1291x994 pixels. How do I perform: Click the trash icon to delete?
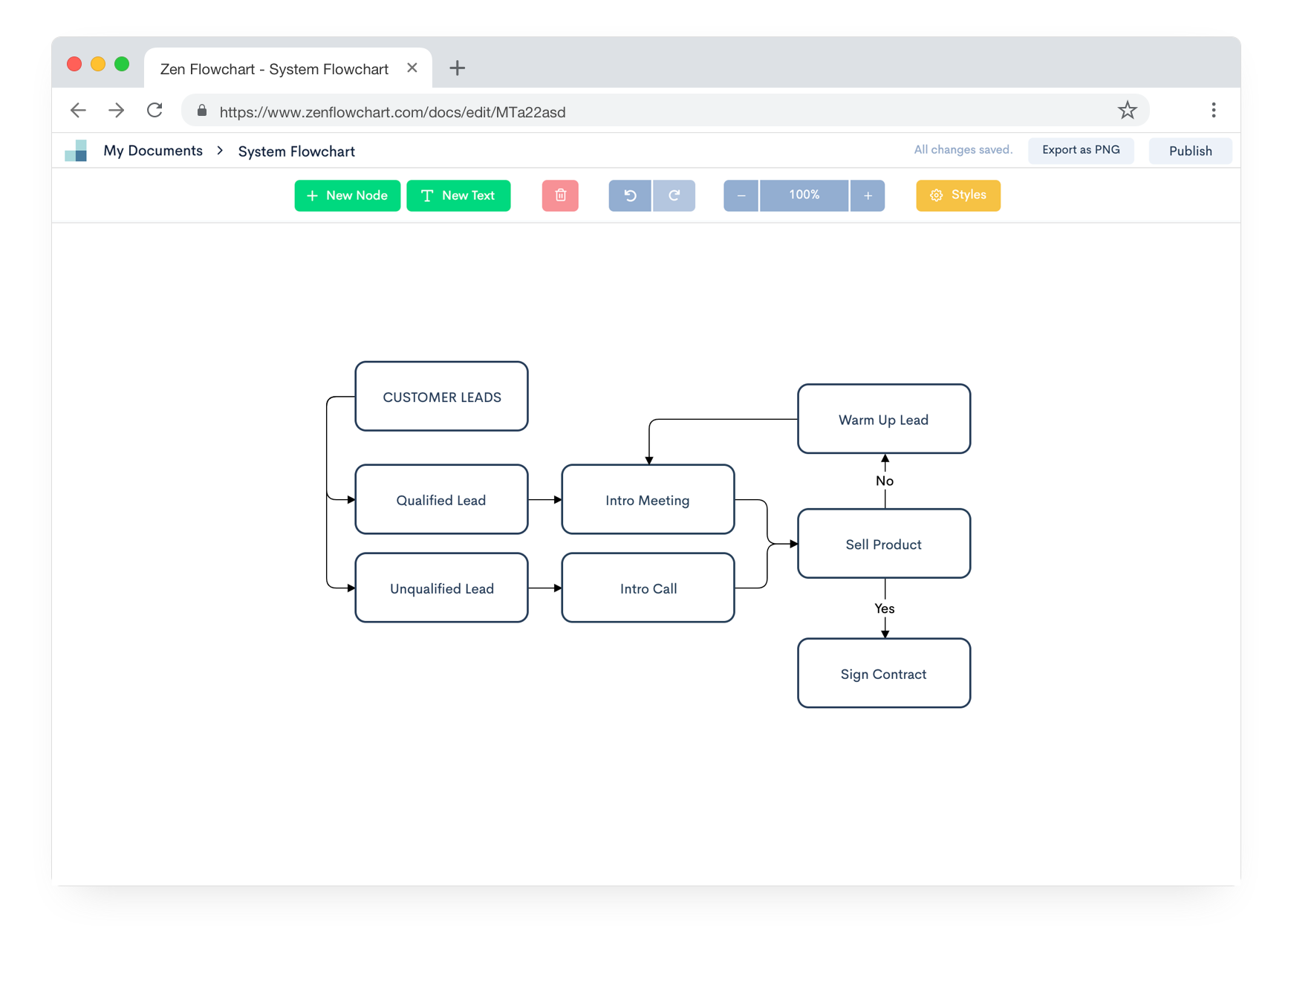click(x=560, y=195)
